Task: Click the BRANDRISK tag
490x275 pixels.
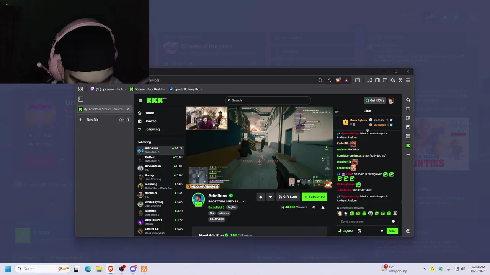Action: click(217, 220)
